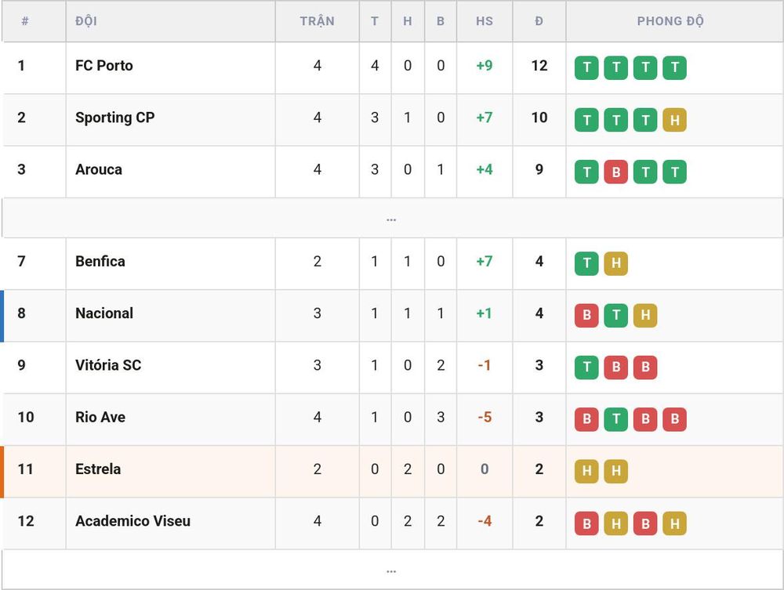This screenshot has height=590, width=784.
Task: Click Rio Ave's green T form badge
Action: click(x=616, y=420)
